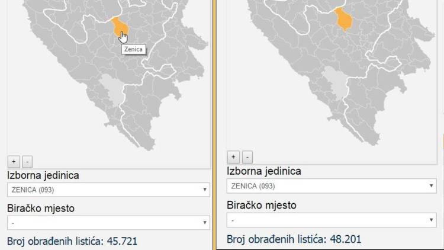This screenshot has width=444, height=250.
Task: Open left Izborna jedinica ZENICA dropdown
Action: point(108,190)
